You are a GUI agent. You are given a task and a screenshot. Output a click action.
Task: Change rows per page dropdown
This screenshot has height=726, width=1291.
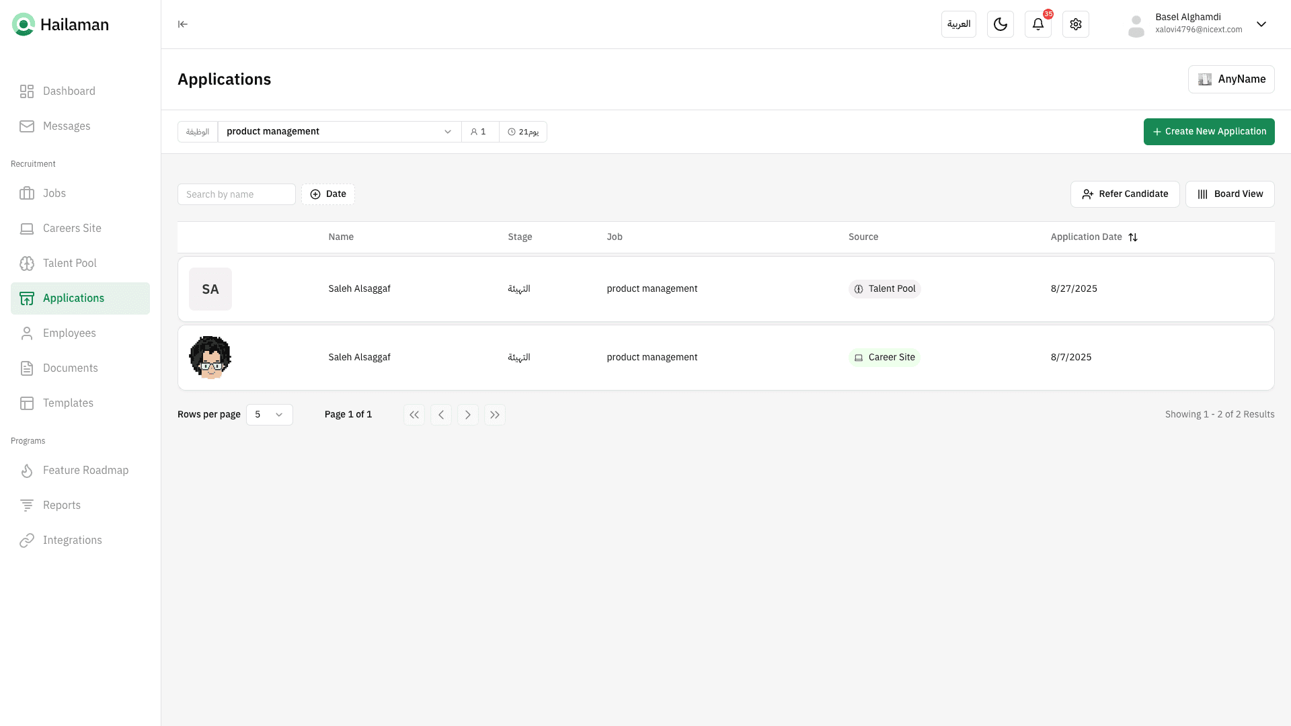[x=269, y=415]
